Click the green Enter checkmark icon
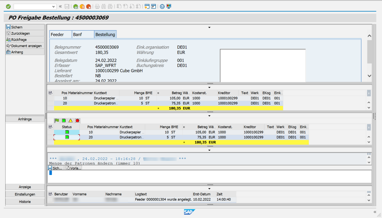This screenshot has height=218, width=382. coord(8,6)
